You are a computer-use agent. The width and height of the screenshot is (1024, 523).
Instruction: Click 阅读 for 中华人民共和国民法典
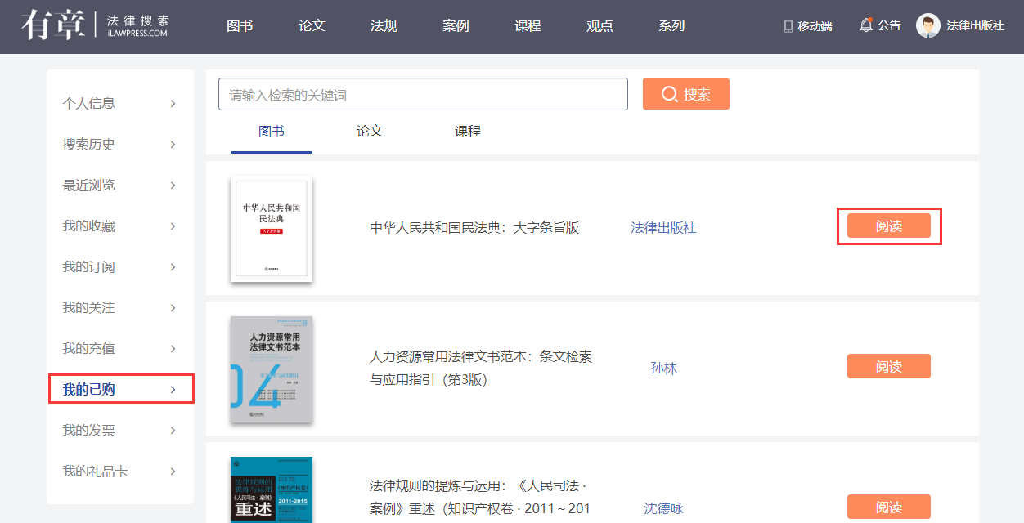tap(888, 226)
